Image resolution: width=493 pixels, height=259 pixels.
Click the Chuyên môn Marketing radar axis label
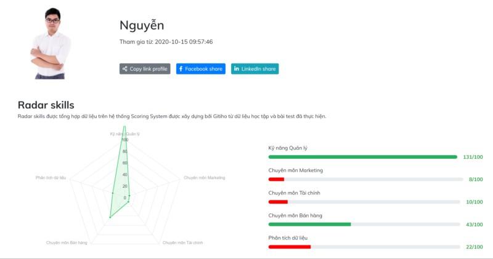pyautogui.click(x=204, y=178)
